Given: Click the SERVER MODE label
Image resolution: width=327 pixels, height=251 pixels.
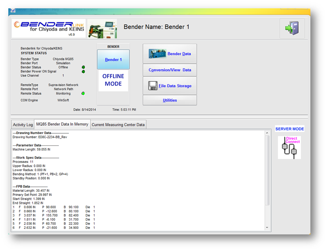Looking at the screenshot, I should [289, 129].
